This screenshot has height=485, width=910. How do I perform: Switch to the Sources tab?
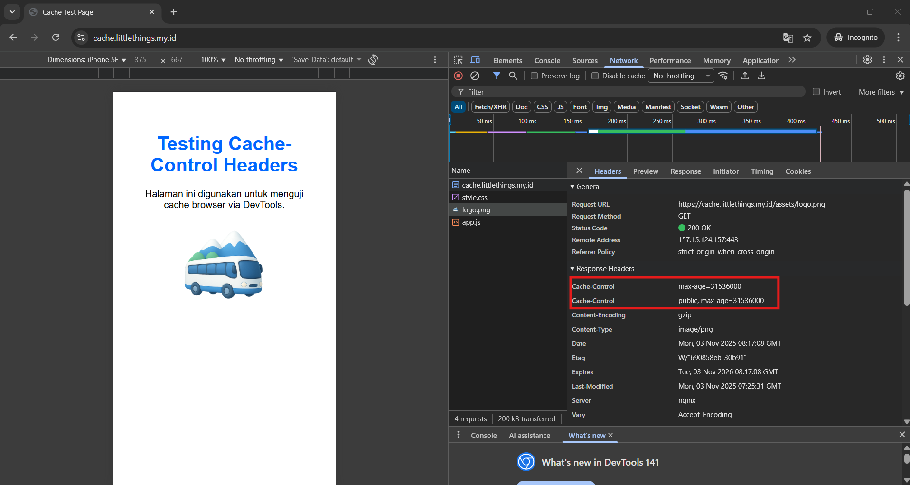[x=585, y=60]
